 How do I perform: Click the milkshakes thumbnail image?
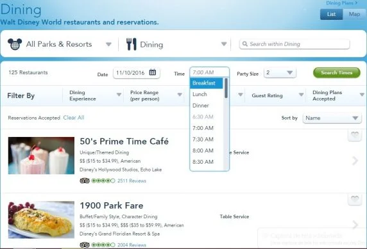[x=41, y=156]
